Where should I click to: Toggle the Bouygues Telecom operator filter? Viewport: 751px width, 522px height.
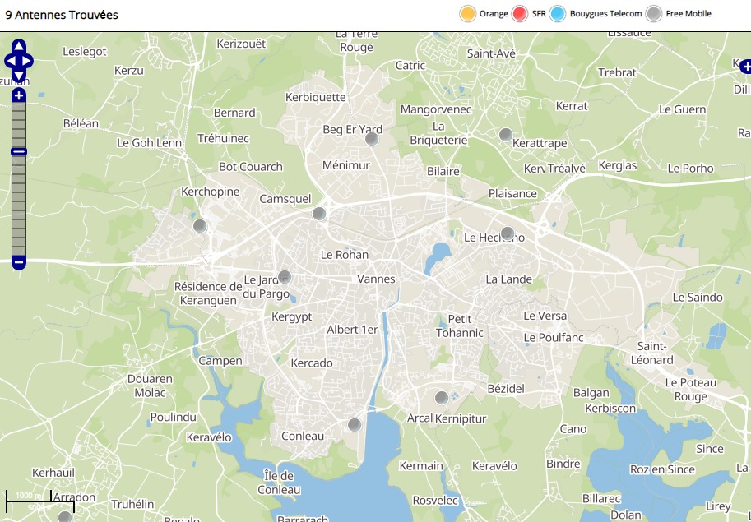pyautogui.click(x=559, y=14)
